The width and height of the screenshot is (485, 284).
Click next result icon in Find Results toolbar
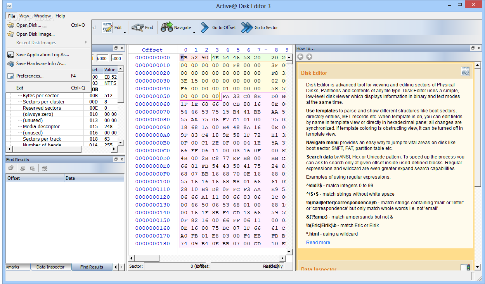(33, 168)
